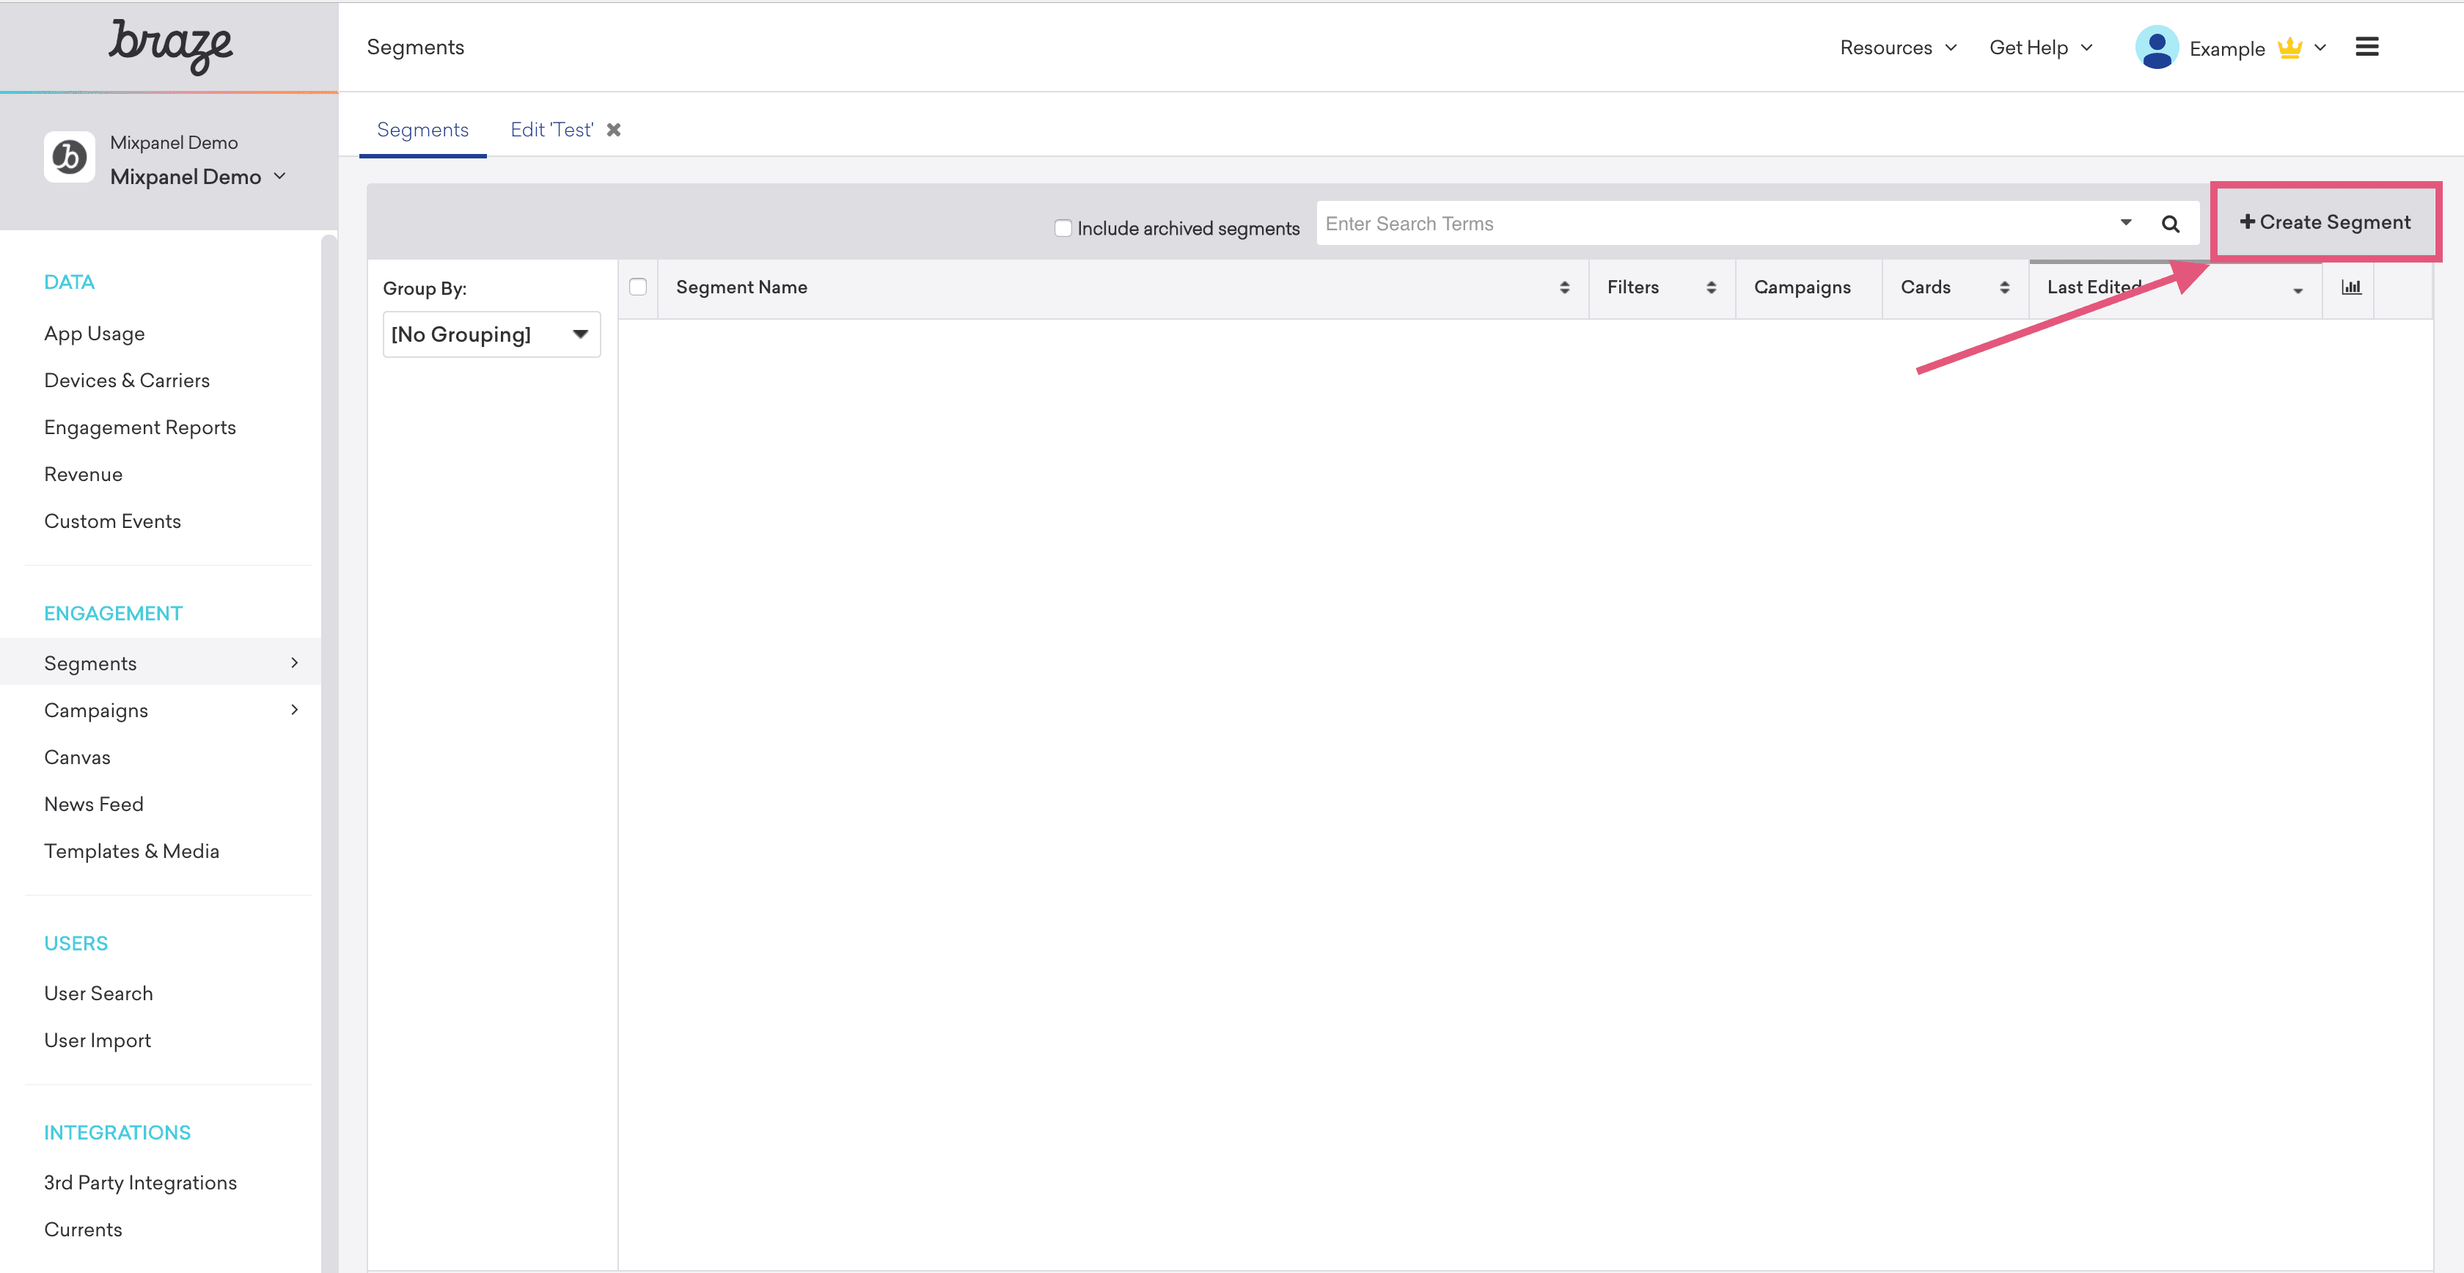The width and height of the screenshot is (2464, 1273).
Task: Click the Create Segment button
Action: [2325, 222]
